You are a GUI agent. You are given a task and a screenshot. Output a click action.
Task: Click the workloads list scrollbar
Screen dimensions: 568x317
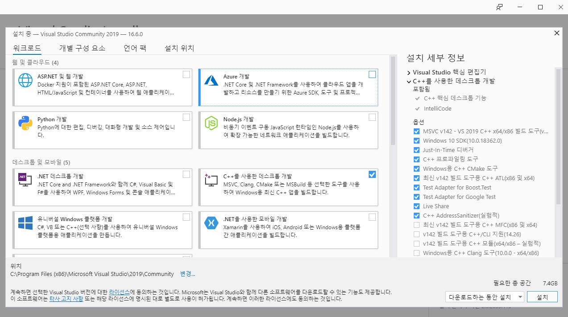pos(393,100)
